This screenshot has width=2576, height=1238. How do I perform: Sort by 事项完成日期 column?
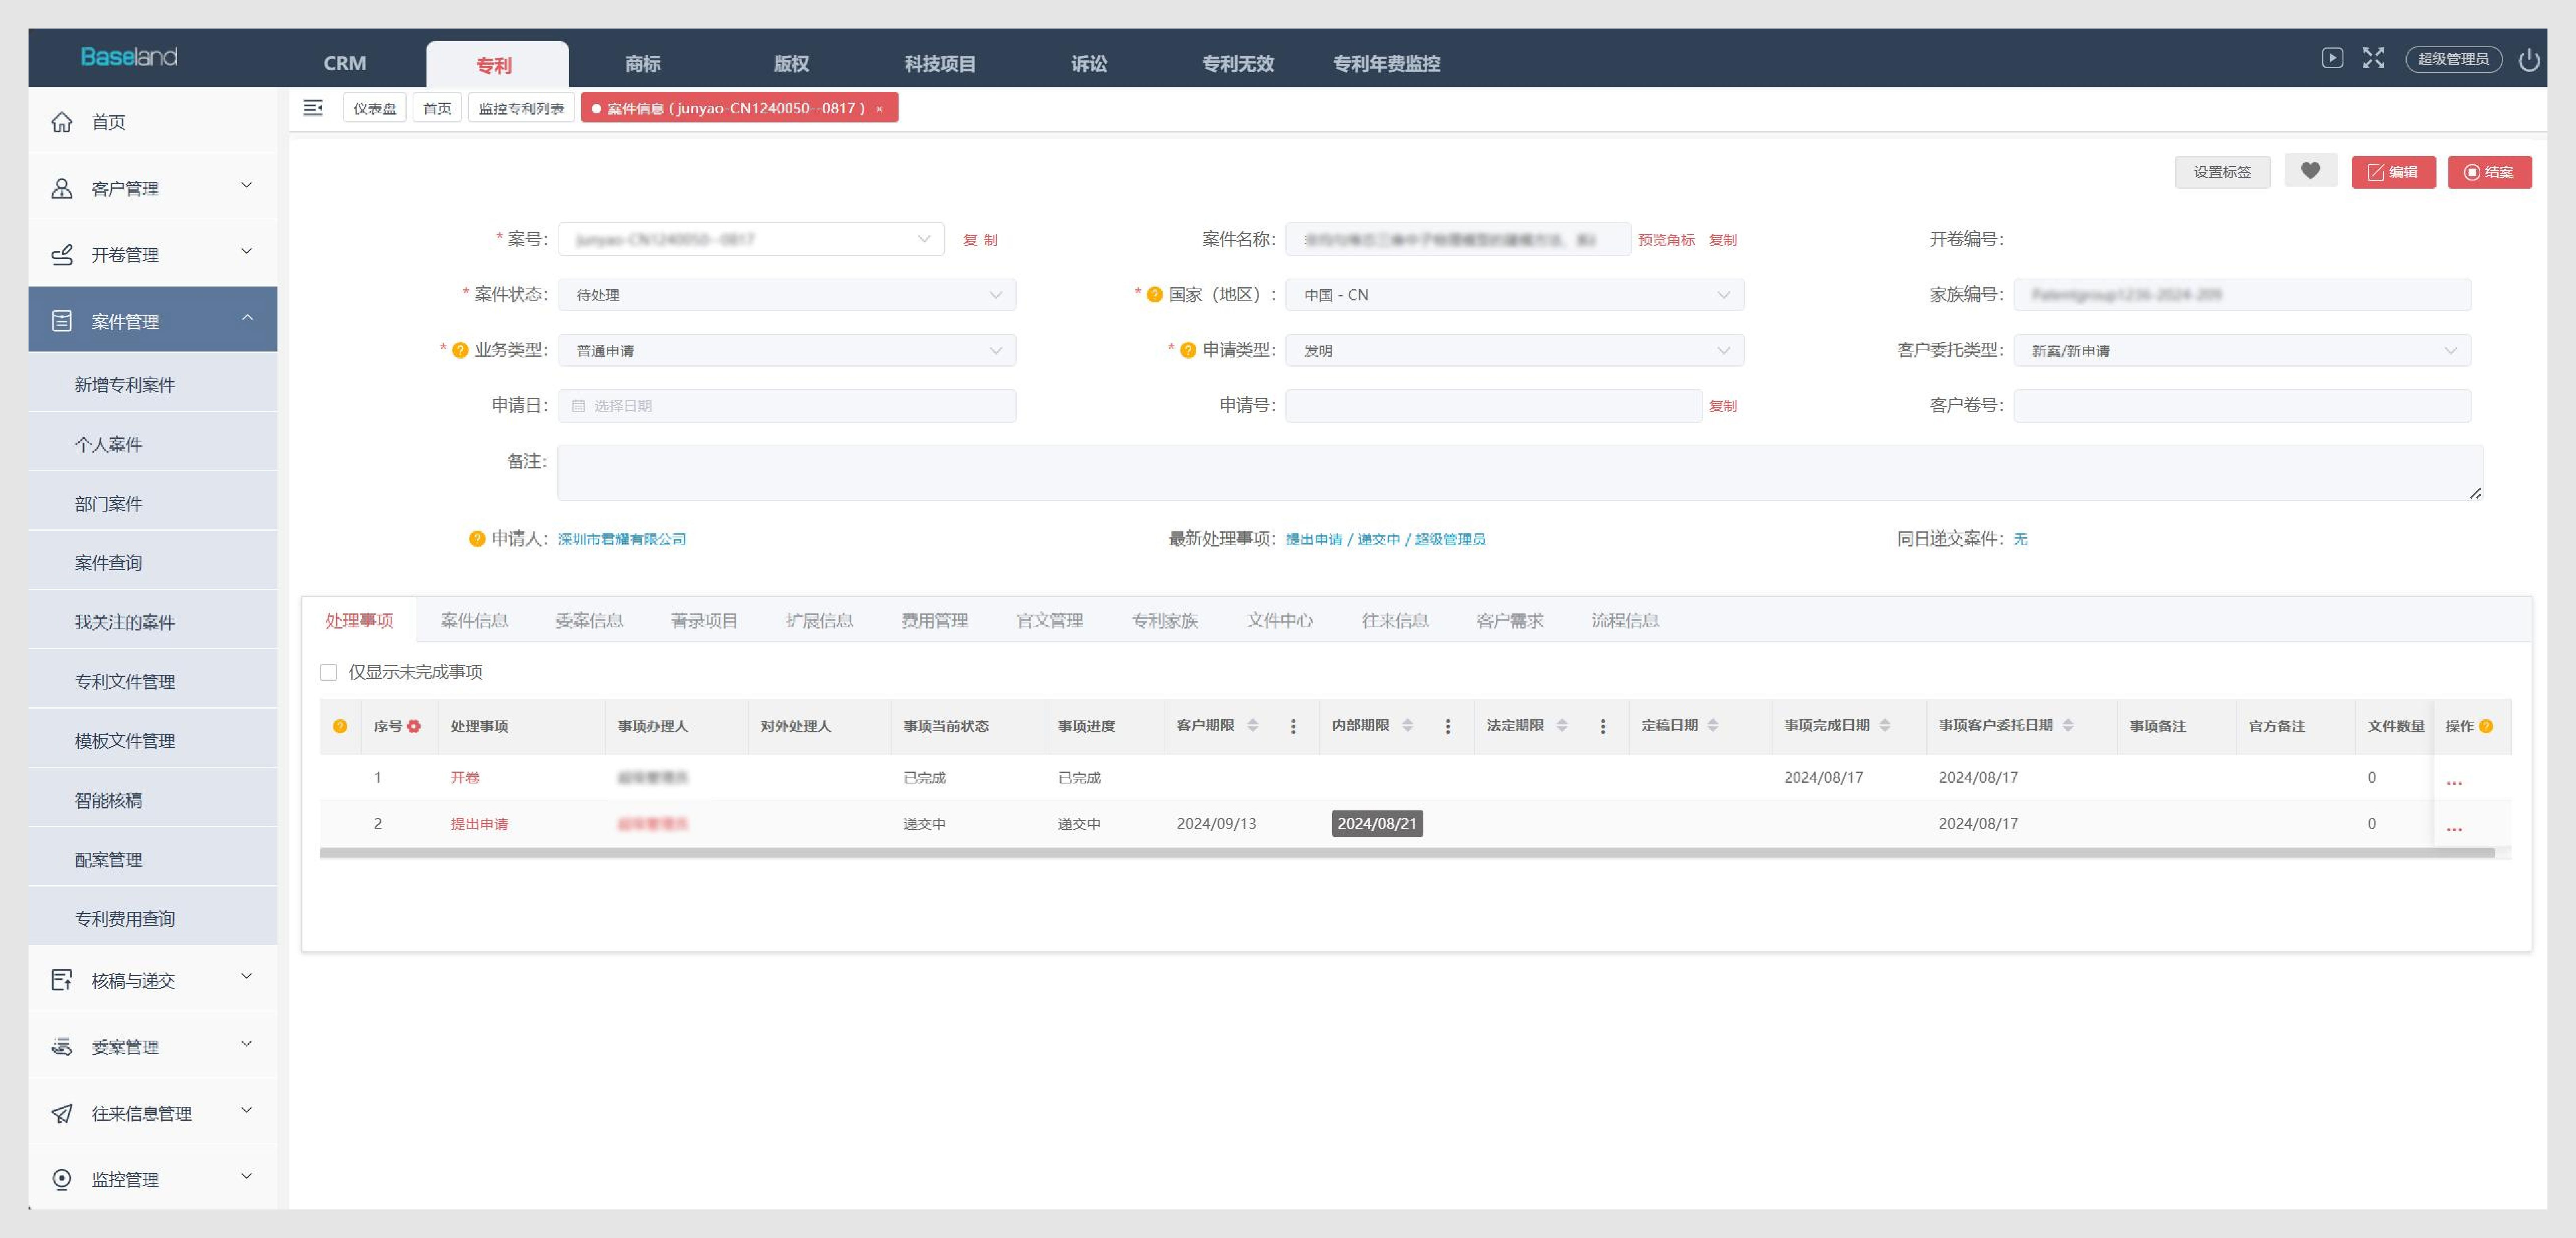1885,726
